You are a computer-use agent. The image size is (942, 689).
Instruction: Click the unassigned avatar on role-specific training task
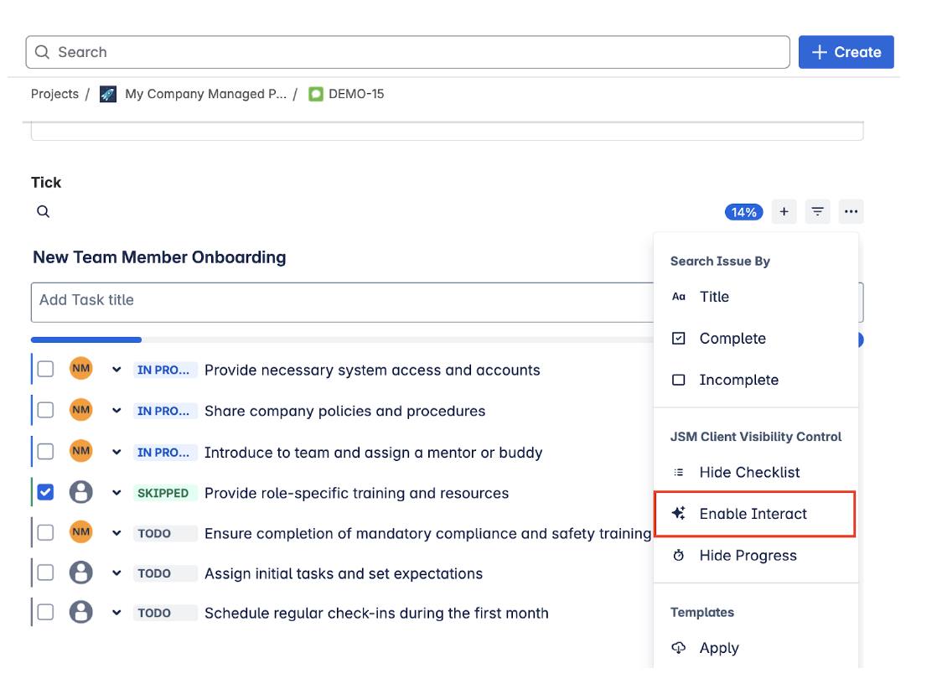click(80, 492)
